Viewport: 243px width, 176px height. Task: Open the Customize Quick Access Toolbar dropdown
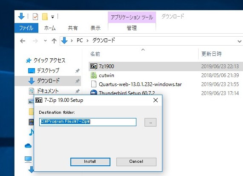[x=53, y=17]
